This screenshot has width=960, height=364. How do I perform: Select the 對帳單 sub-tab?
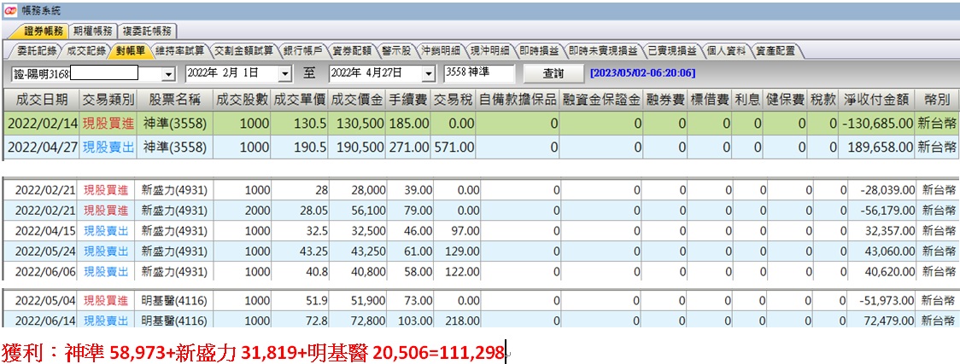130,50
